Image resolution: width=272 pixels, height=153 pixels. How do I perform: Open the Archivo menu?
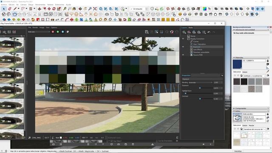[x=4, y=5]
